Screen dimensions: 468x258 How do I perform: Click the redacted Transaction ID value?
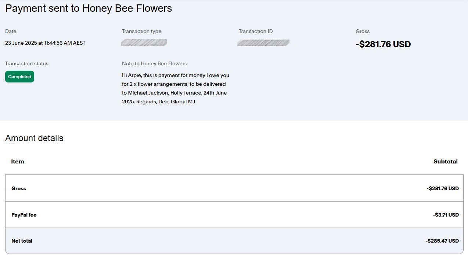click(263, 43)
